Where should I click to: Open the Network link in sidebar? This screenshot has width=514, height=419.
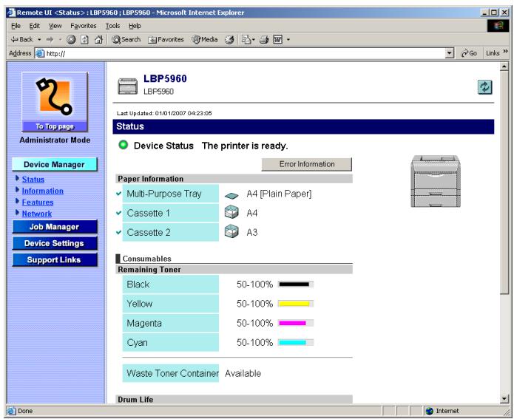(37, 214)
